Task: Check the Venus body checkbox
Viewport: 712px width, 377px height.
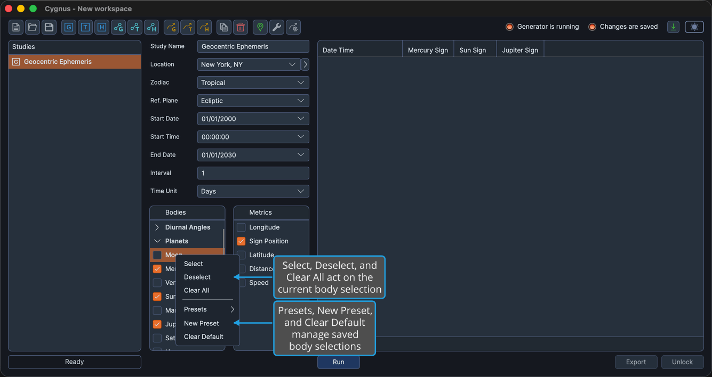Action: click(x=157, y=283)
